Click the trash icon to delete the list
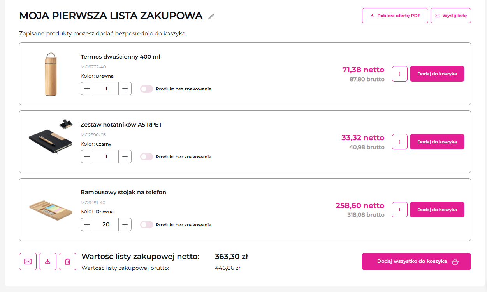 (67, 261)
